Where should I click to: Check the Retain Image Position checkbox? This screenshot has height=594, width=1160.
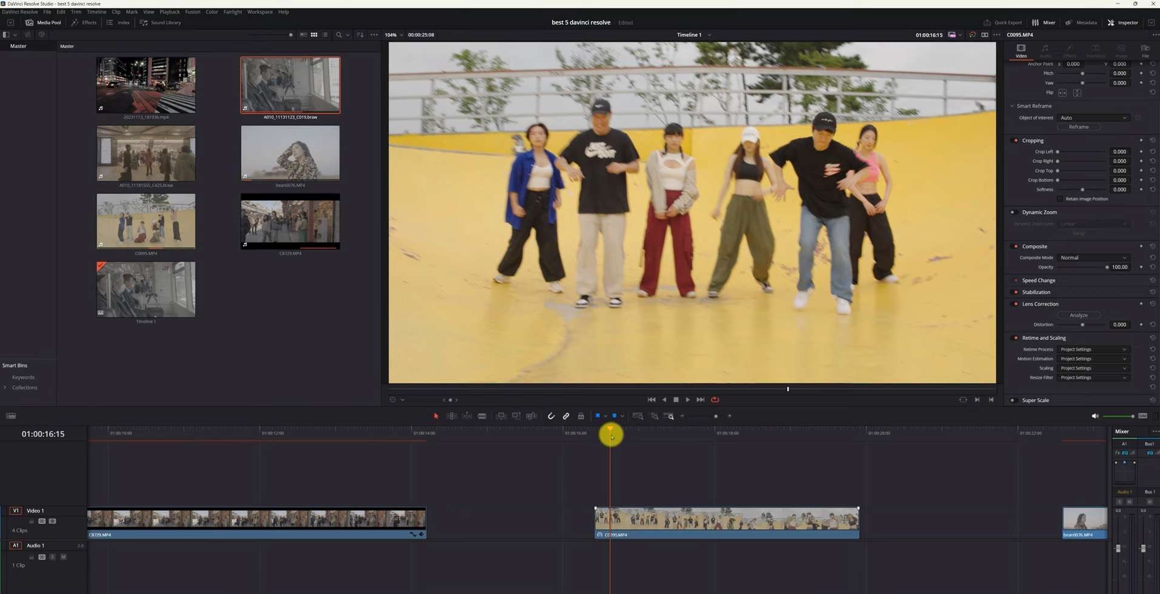tap(1060, 199)
